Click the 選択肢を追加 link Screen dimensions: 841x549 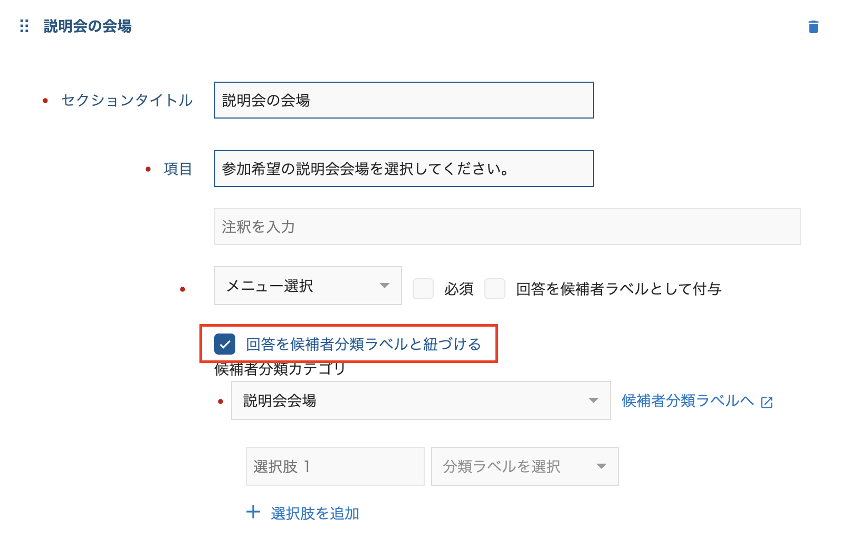pyautogui.click(x=313, y=513)
